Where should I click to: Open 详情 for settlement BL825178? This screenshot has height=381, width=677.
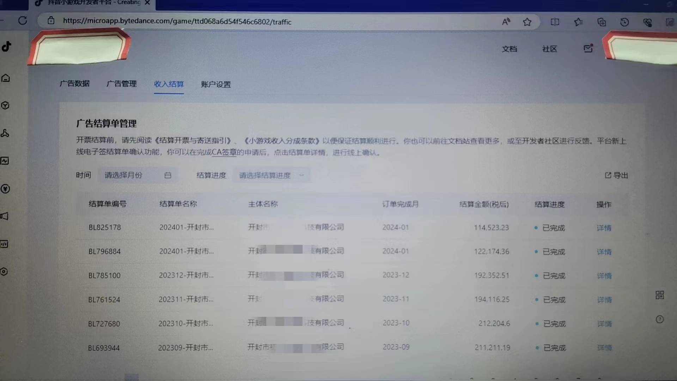pos(604,228)
